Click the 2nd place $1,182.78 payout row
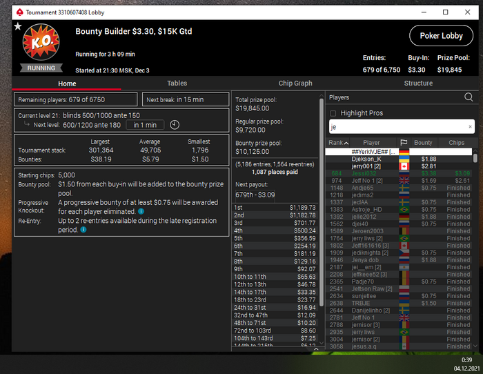Screen dimensions: 483x374 click(275, 215)
